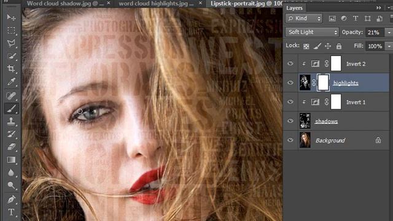Viewport: 393px width, 221px height.
Task: Select the Pen tool
Action: click(11, 199)
